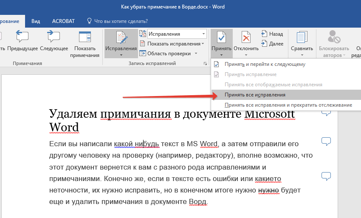Click the Block Authors icon

tap(334, 38)
